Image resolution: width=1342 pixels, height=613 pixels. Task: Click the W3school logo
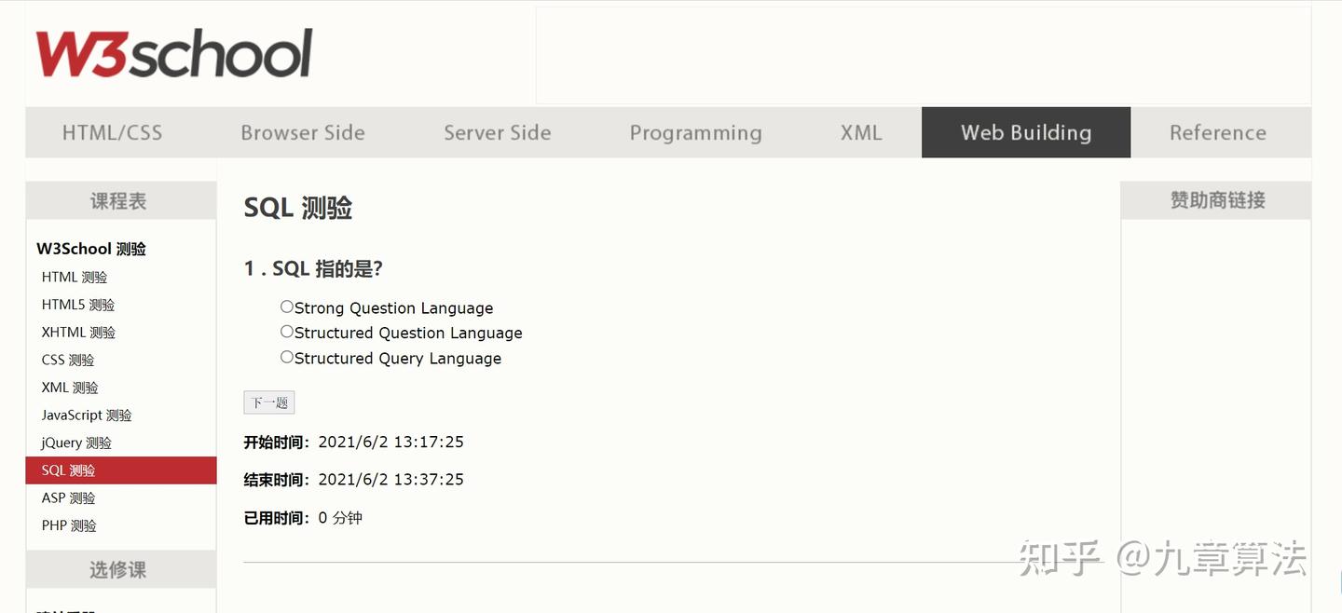(173, 53)
